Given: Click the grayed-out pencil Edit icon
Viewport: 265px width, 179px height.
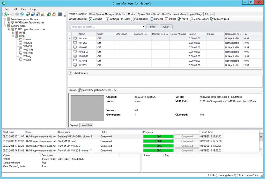Looking at the screenshot, I should click(x=12, y=14).
